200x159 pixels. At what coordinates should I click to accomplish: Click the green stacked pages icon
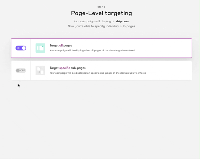[40, 48]
